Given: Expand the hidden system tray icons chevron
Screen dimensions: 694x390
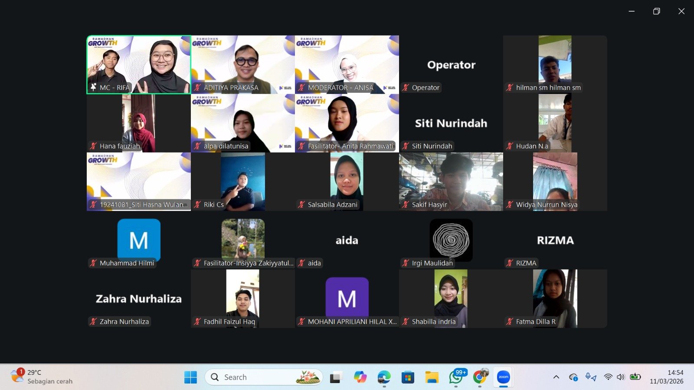Looking at the screenshot, I should point(556,377).
